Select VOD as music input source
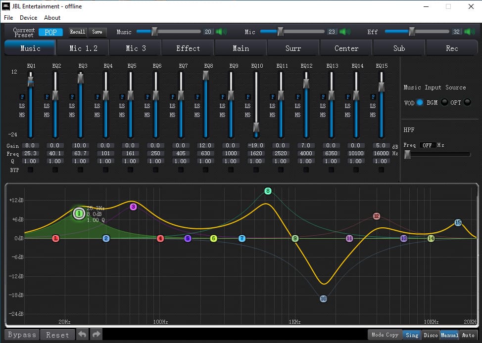Image resolution: width=482 pixels, height=343 pixels. tap(420, 102)
